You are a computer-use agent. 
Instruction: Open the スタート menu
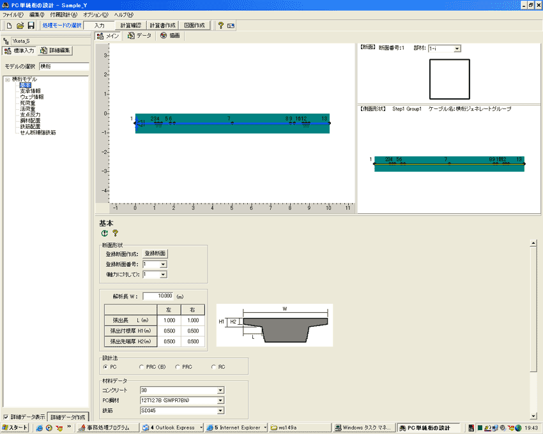15,428
